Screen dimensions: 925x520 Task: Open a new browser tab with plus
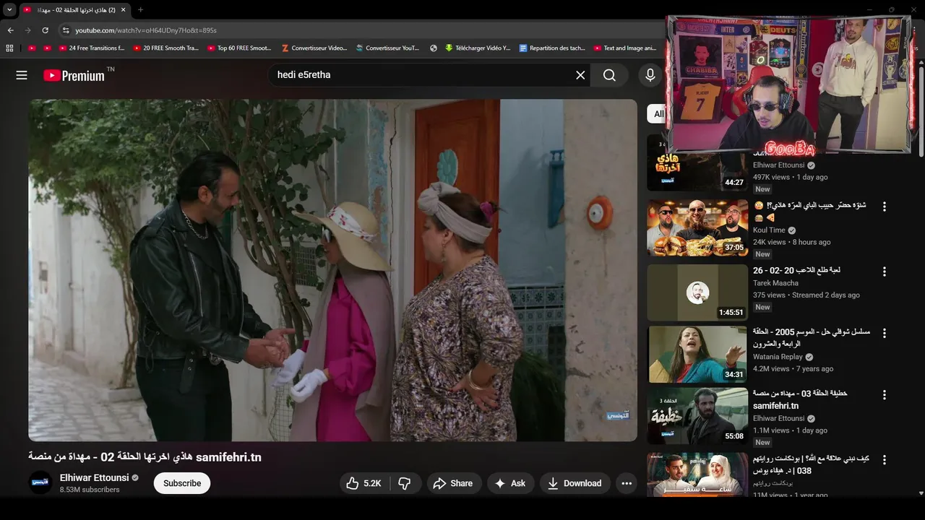tap(140, 10)
